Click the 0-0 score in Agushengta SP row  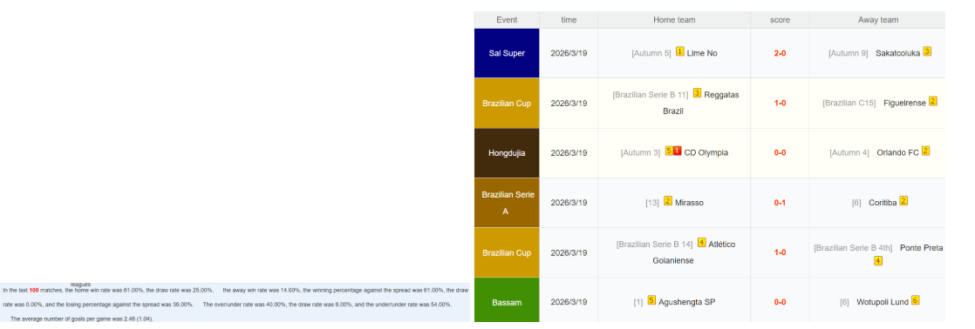(x=780, y=302)
